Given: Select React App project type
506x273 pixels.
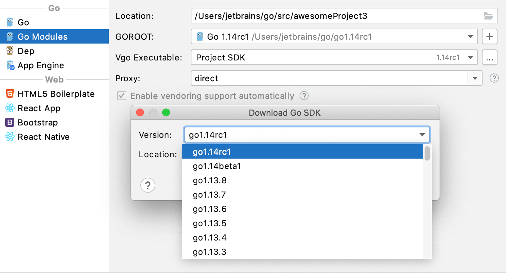Looking at the screenshot, I should (54, 108).
